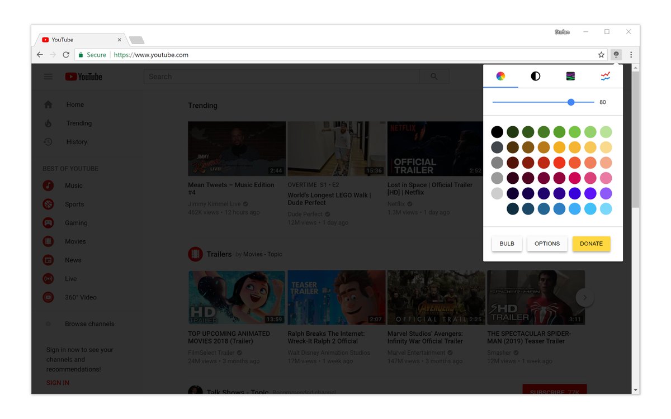671x419 pixels.
Task: Pick the dark slate gray swatch below black
Action: [x=497, y=147]
